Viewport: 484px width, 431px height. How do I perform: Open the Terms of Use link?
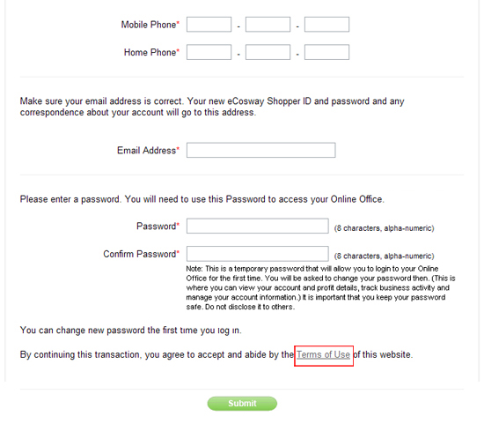(323, 354)
